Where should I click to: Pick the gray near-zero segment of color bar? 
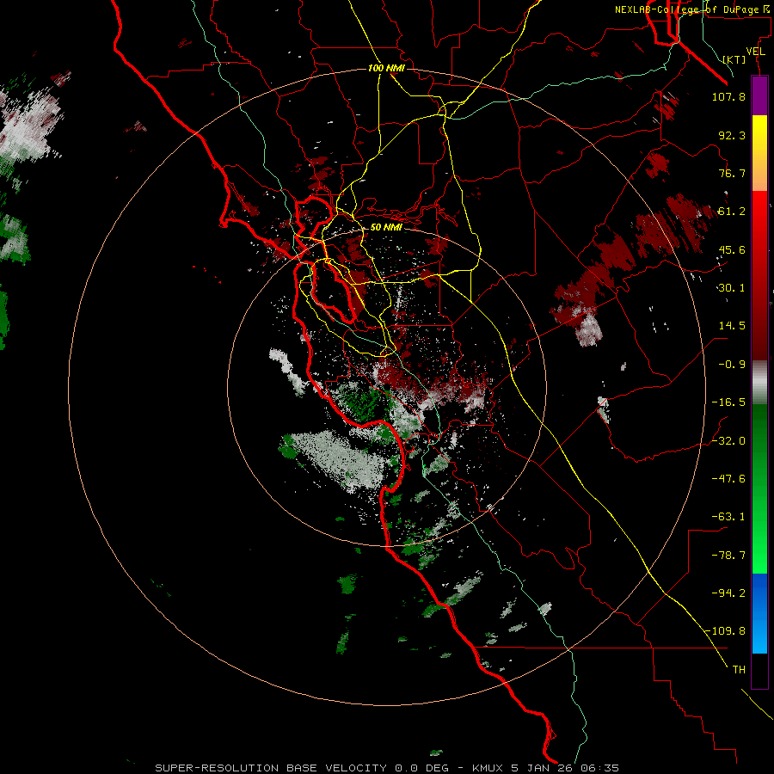click(x=759, y=383)
